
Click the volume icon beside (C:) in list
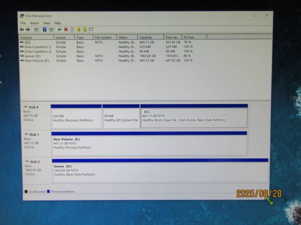(x=22, y=42)
